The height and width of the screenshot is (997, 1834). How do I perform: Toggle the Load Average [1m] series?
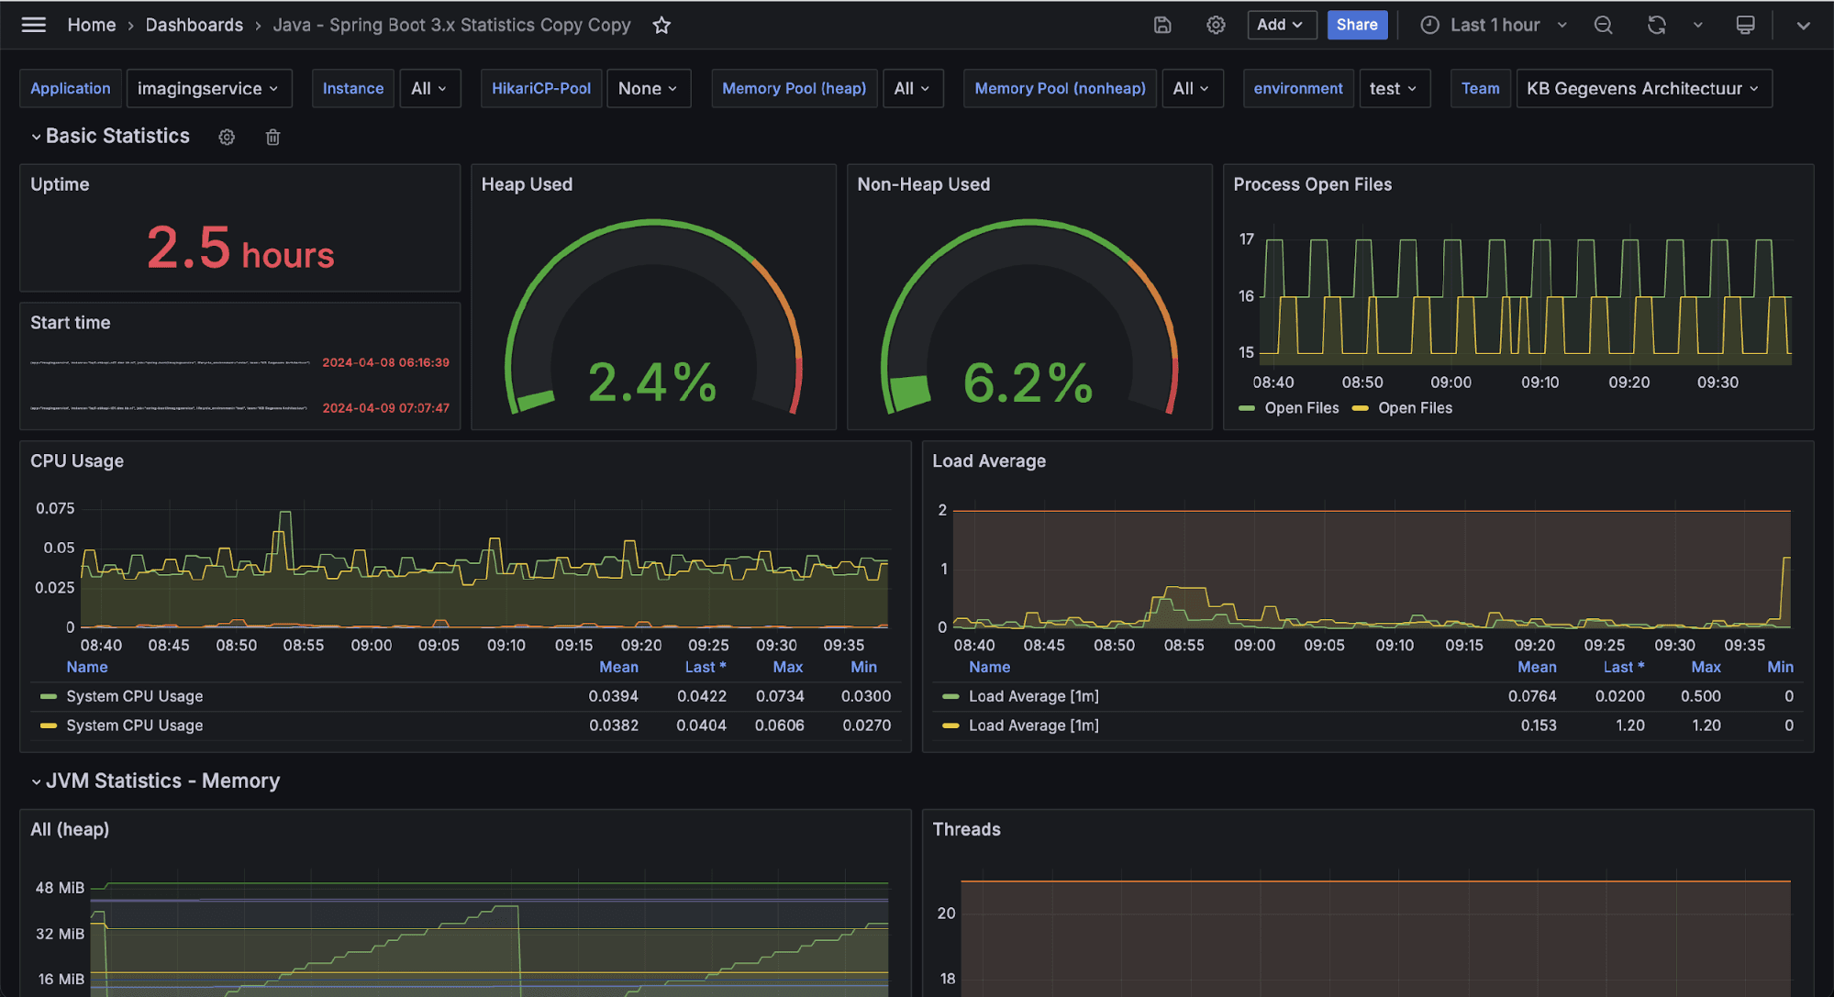click(x=1035, y=696)
